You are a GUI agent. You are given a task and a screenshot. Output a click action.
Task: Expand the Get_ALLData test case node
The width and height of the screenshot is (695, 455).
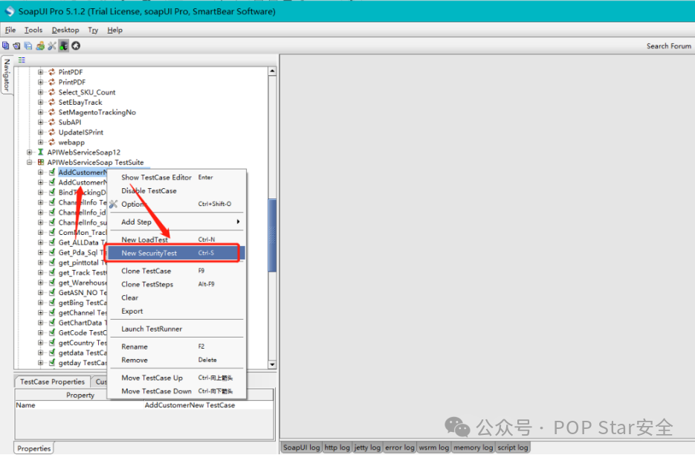click(x=40, y=242)
